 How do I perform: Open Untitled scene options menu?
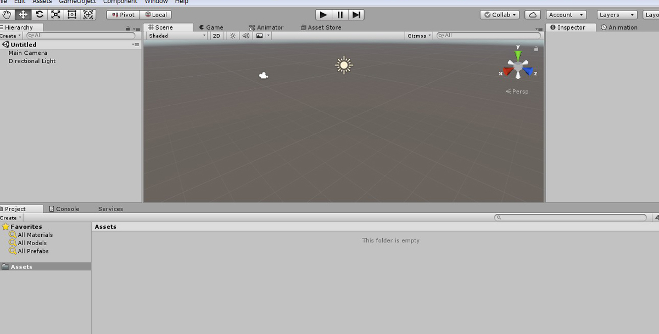pyautogui.click(x=135, y=44)
